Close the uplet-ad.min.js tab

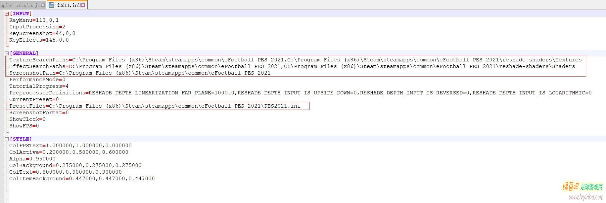coord(43,5)
